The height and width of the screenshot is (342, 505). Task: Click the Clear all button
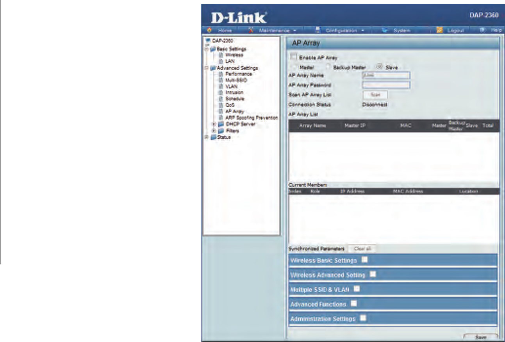click(x=362, y=249)
